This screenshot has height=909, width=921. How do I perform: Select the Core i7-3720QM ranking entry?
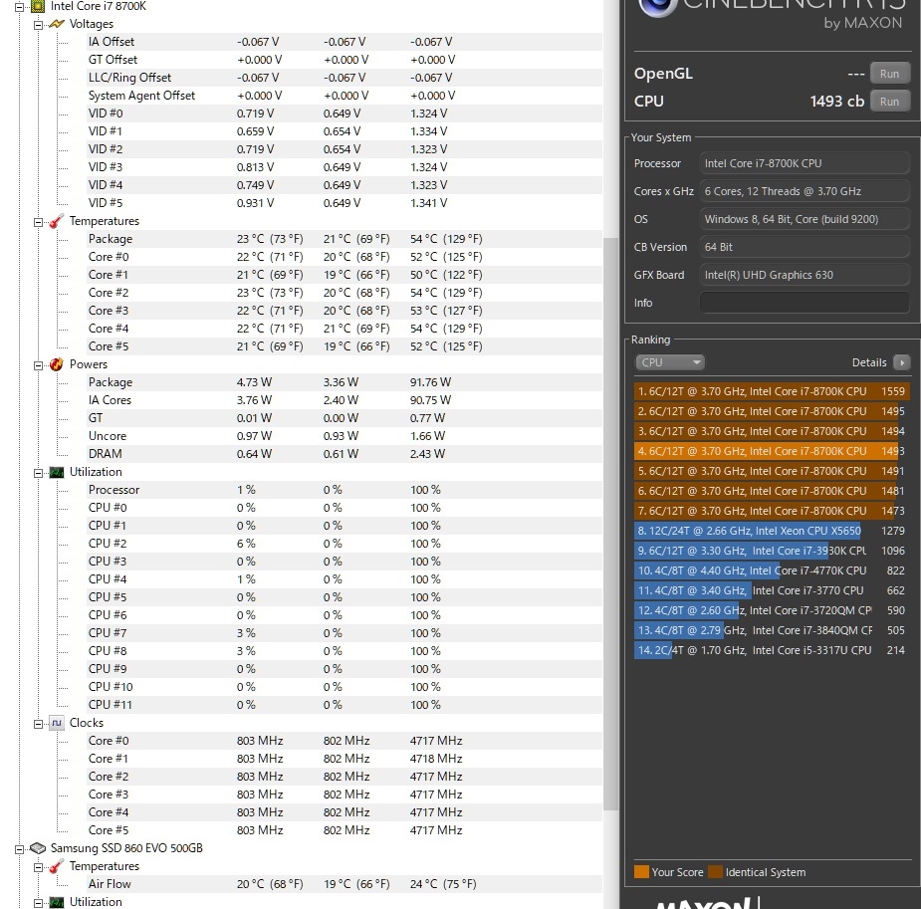pos(772,610)
